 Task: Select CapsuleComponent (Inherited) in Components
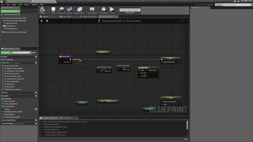click(x=15, y=18)
